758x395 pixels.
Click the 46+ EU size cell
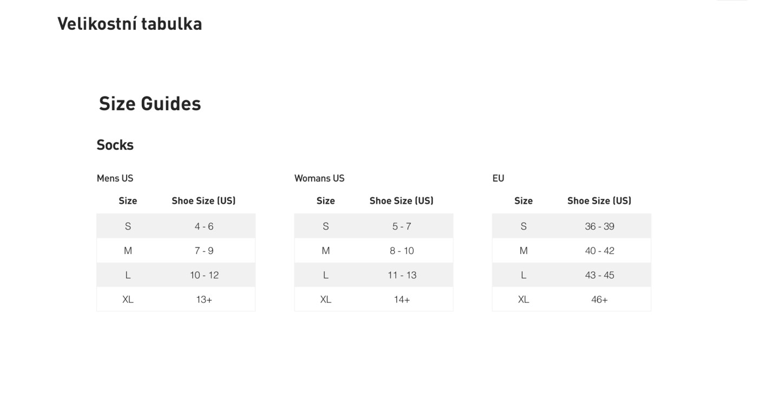tap(599, 299)
